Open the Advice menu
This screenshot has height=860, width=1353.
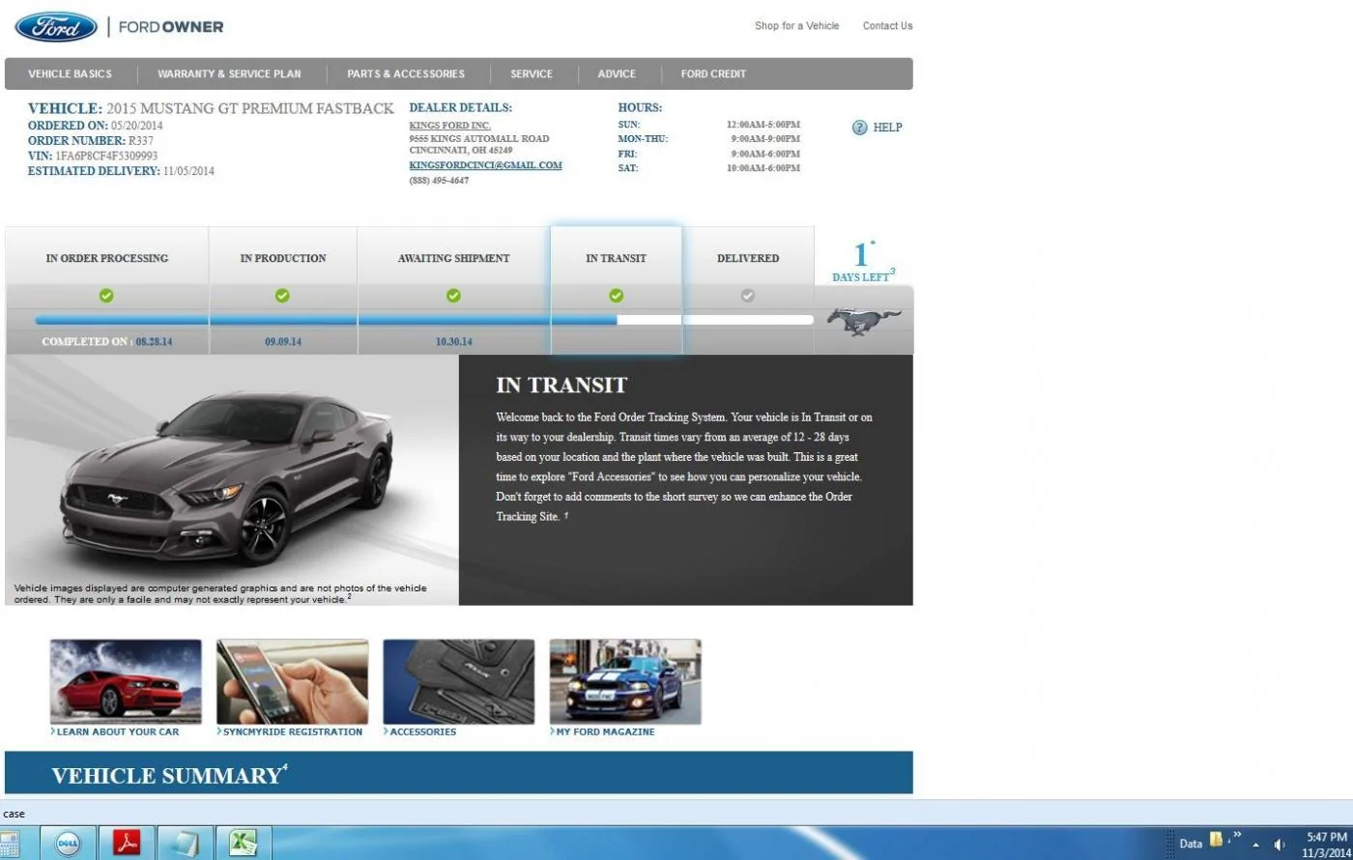(617, 73)
